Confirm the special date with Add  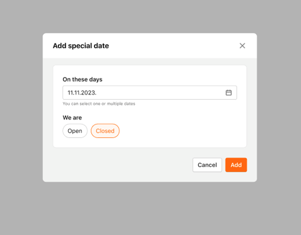point(236,165)
